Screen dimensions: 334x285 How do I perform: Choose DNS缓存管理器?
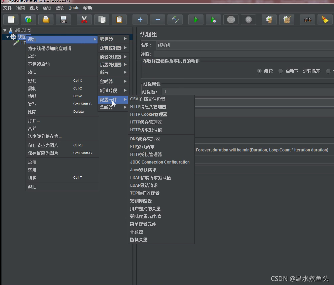tap(161, 139)
